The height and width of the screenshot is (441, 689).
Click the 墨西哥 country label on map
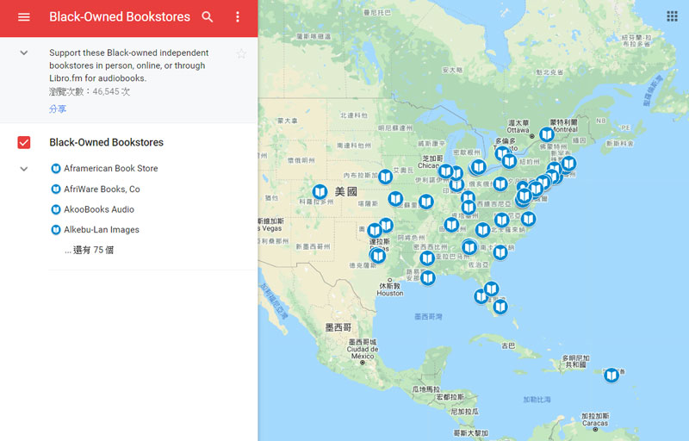pos(338,327)
